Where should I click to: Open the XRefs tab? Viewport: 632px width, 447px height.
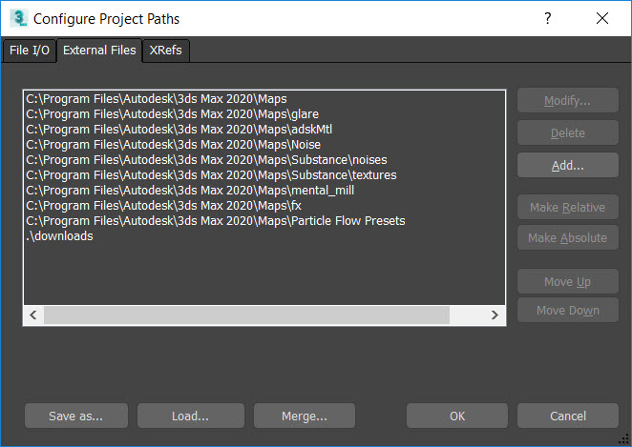pyautogui.click(x=165, y=51)
